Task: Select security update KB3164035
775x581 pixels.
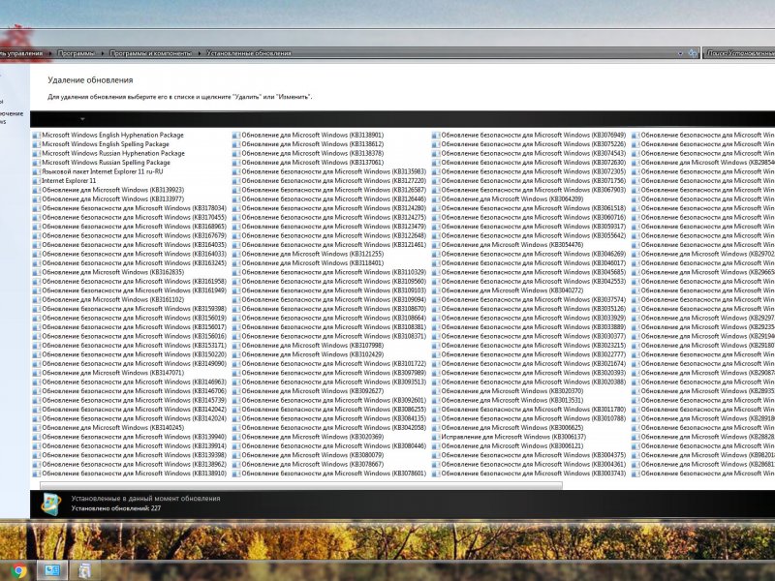Action: tap(134, 245)
